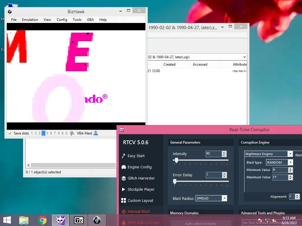Select save slot 5 in BizHawk
The width and height of the screenshot is (302, 226).
pos(47,133)
